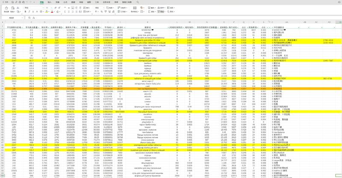342x178 pixels.
Task: Click the Filter funnel icon in ribbon
Action: point(159,11)
